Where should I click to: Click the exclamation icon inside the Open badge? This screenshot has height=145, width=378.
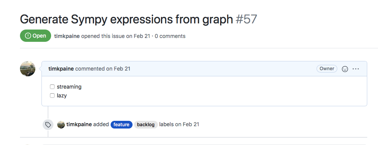point(28,36)
